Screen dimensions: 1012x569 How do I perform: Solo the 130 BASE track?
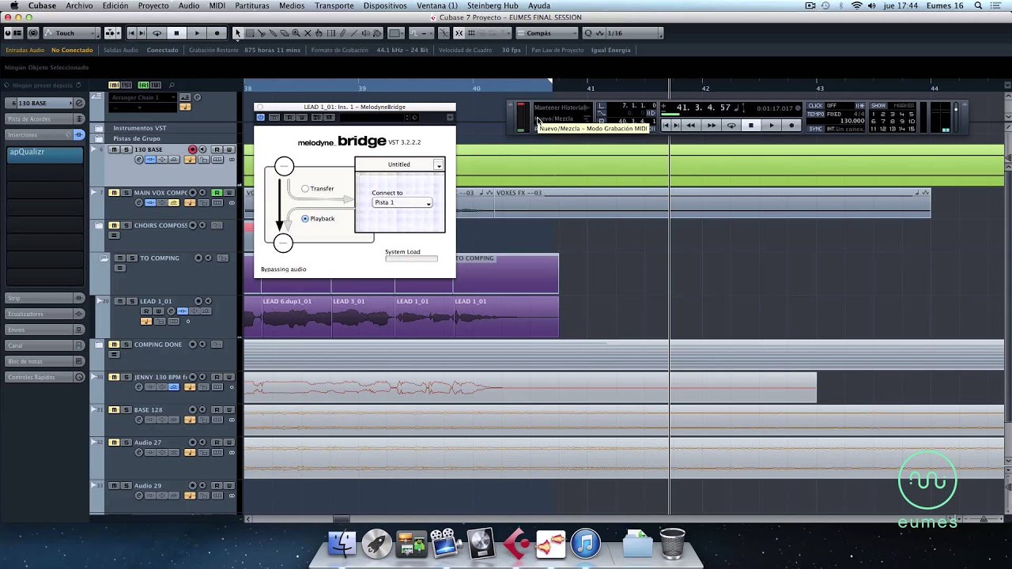tap(126, 149)
